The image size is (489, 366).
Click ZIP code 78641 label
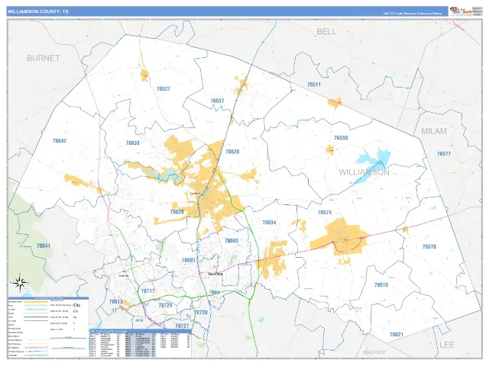44,246
